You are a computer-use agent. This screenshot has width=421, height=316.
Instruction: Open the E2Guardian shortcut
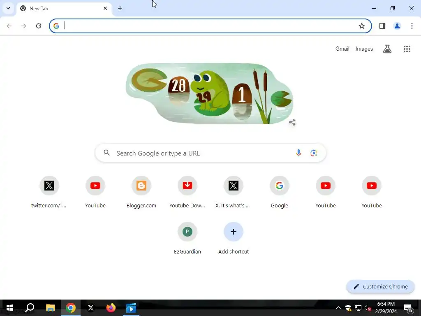pyautogui.click(x=187, y=239)
